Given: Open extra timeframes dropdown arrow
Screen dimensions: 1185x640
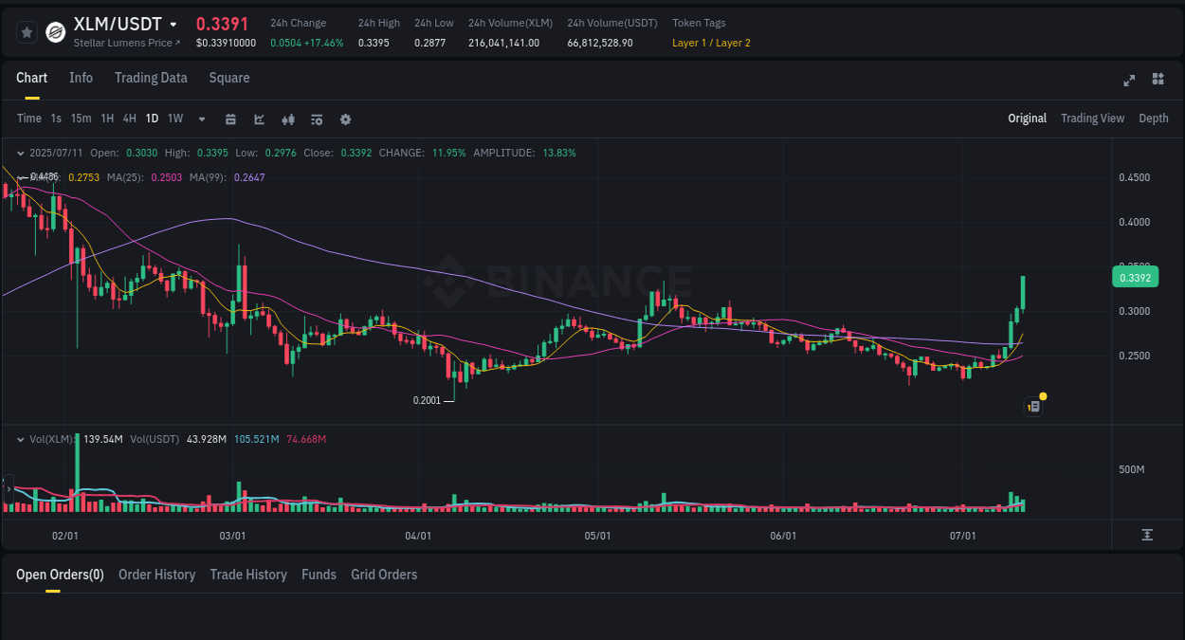Looking at the screenshot, I should 201,119.
